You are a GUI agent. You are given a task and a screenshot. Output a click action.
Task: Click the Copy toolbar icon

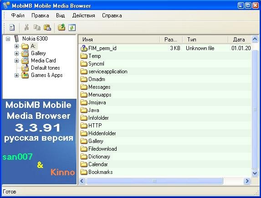click(37, 27)
